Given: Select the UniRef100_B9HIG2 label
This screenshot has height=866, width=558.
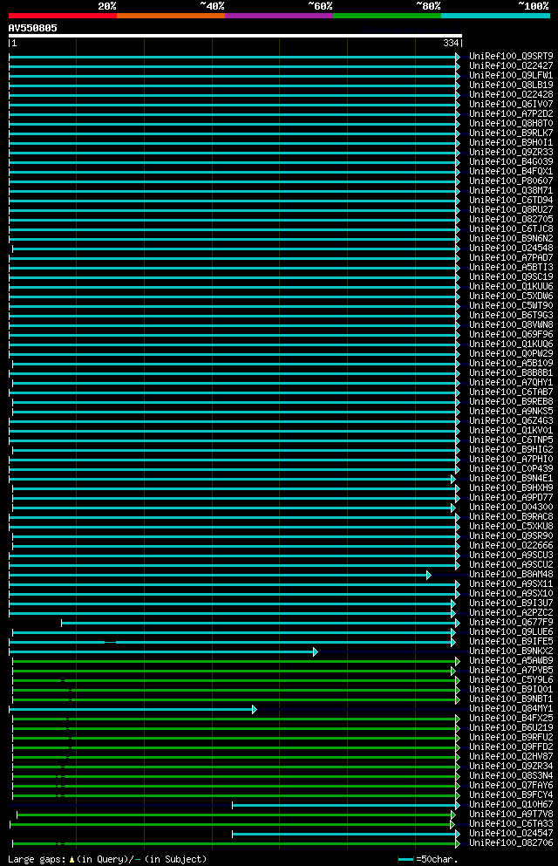Looking at the screenshot, I should (511, 449).
